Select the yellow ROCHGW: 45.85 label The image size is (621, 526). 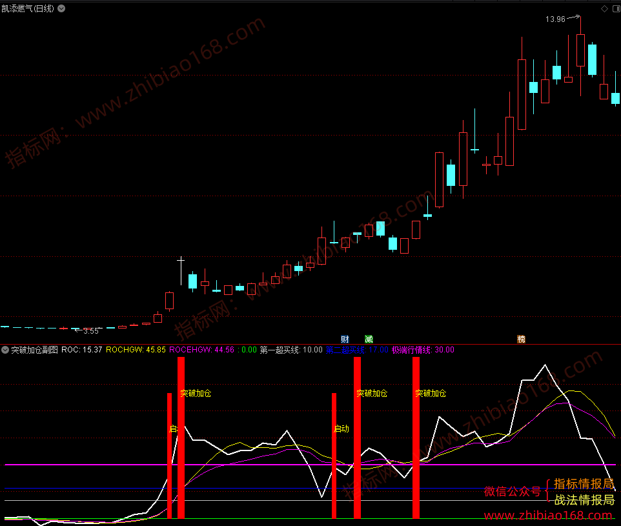click(x=136, y=350)
